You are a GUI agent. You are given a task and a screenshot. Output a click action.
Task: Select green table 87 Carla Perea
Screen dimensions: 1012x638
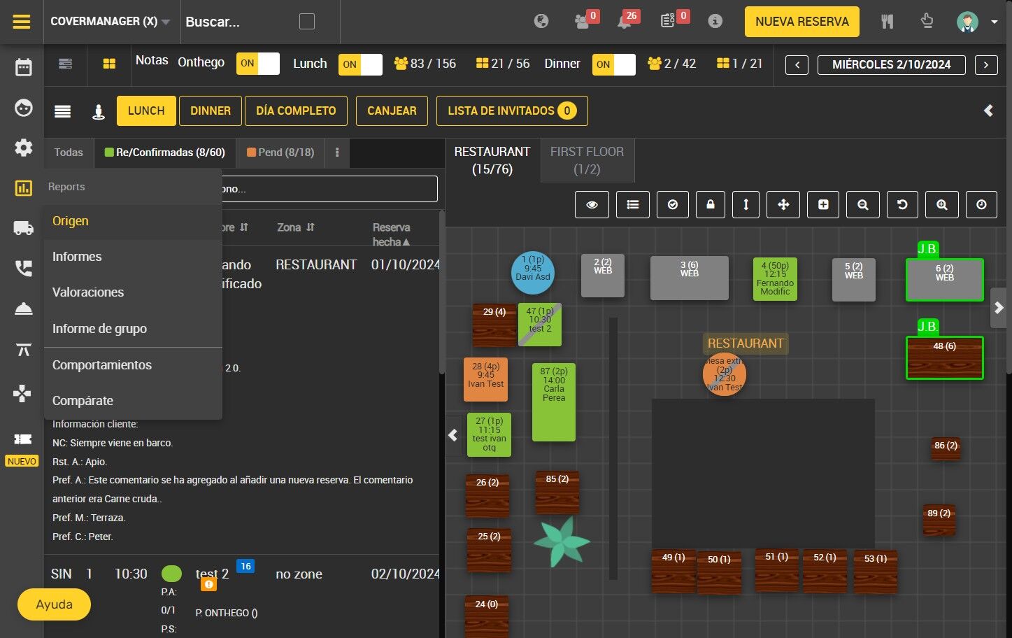[554, 402]
